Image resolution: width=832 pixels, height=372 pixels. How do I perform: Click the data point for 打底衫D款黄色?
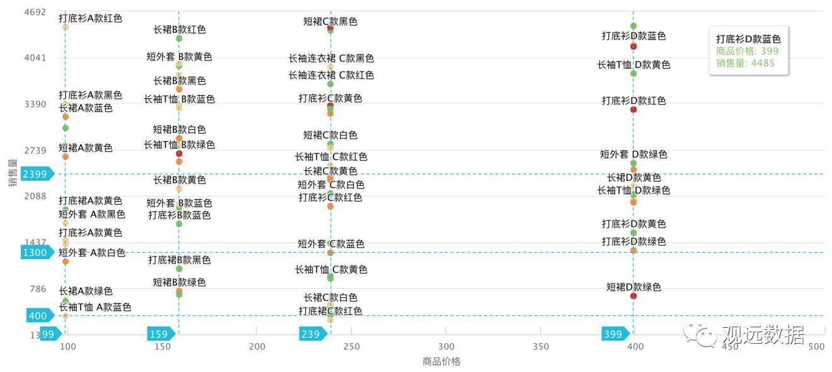click(633, 233)
